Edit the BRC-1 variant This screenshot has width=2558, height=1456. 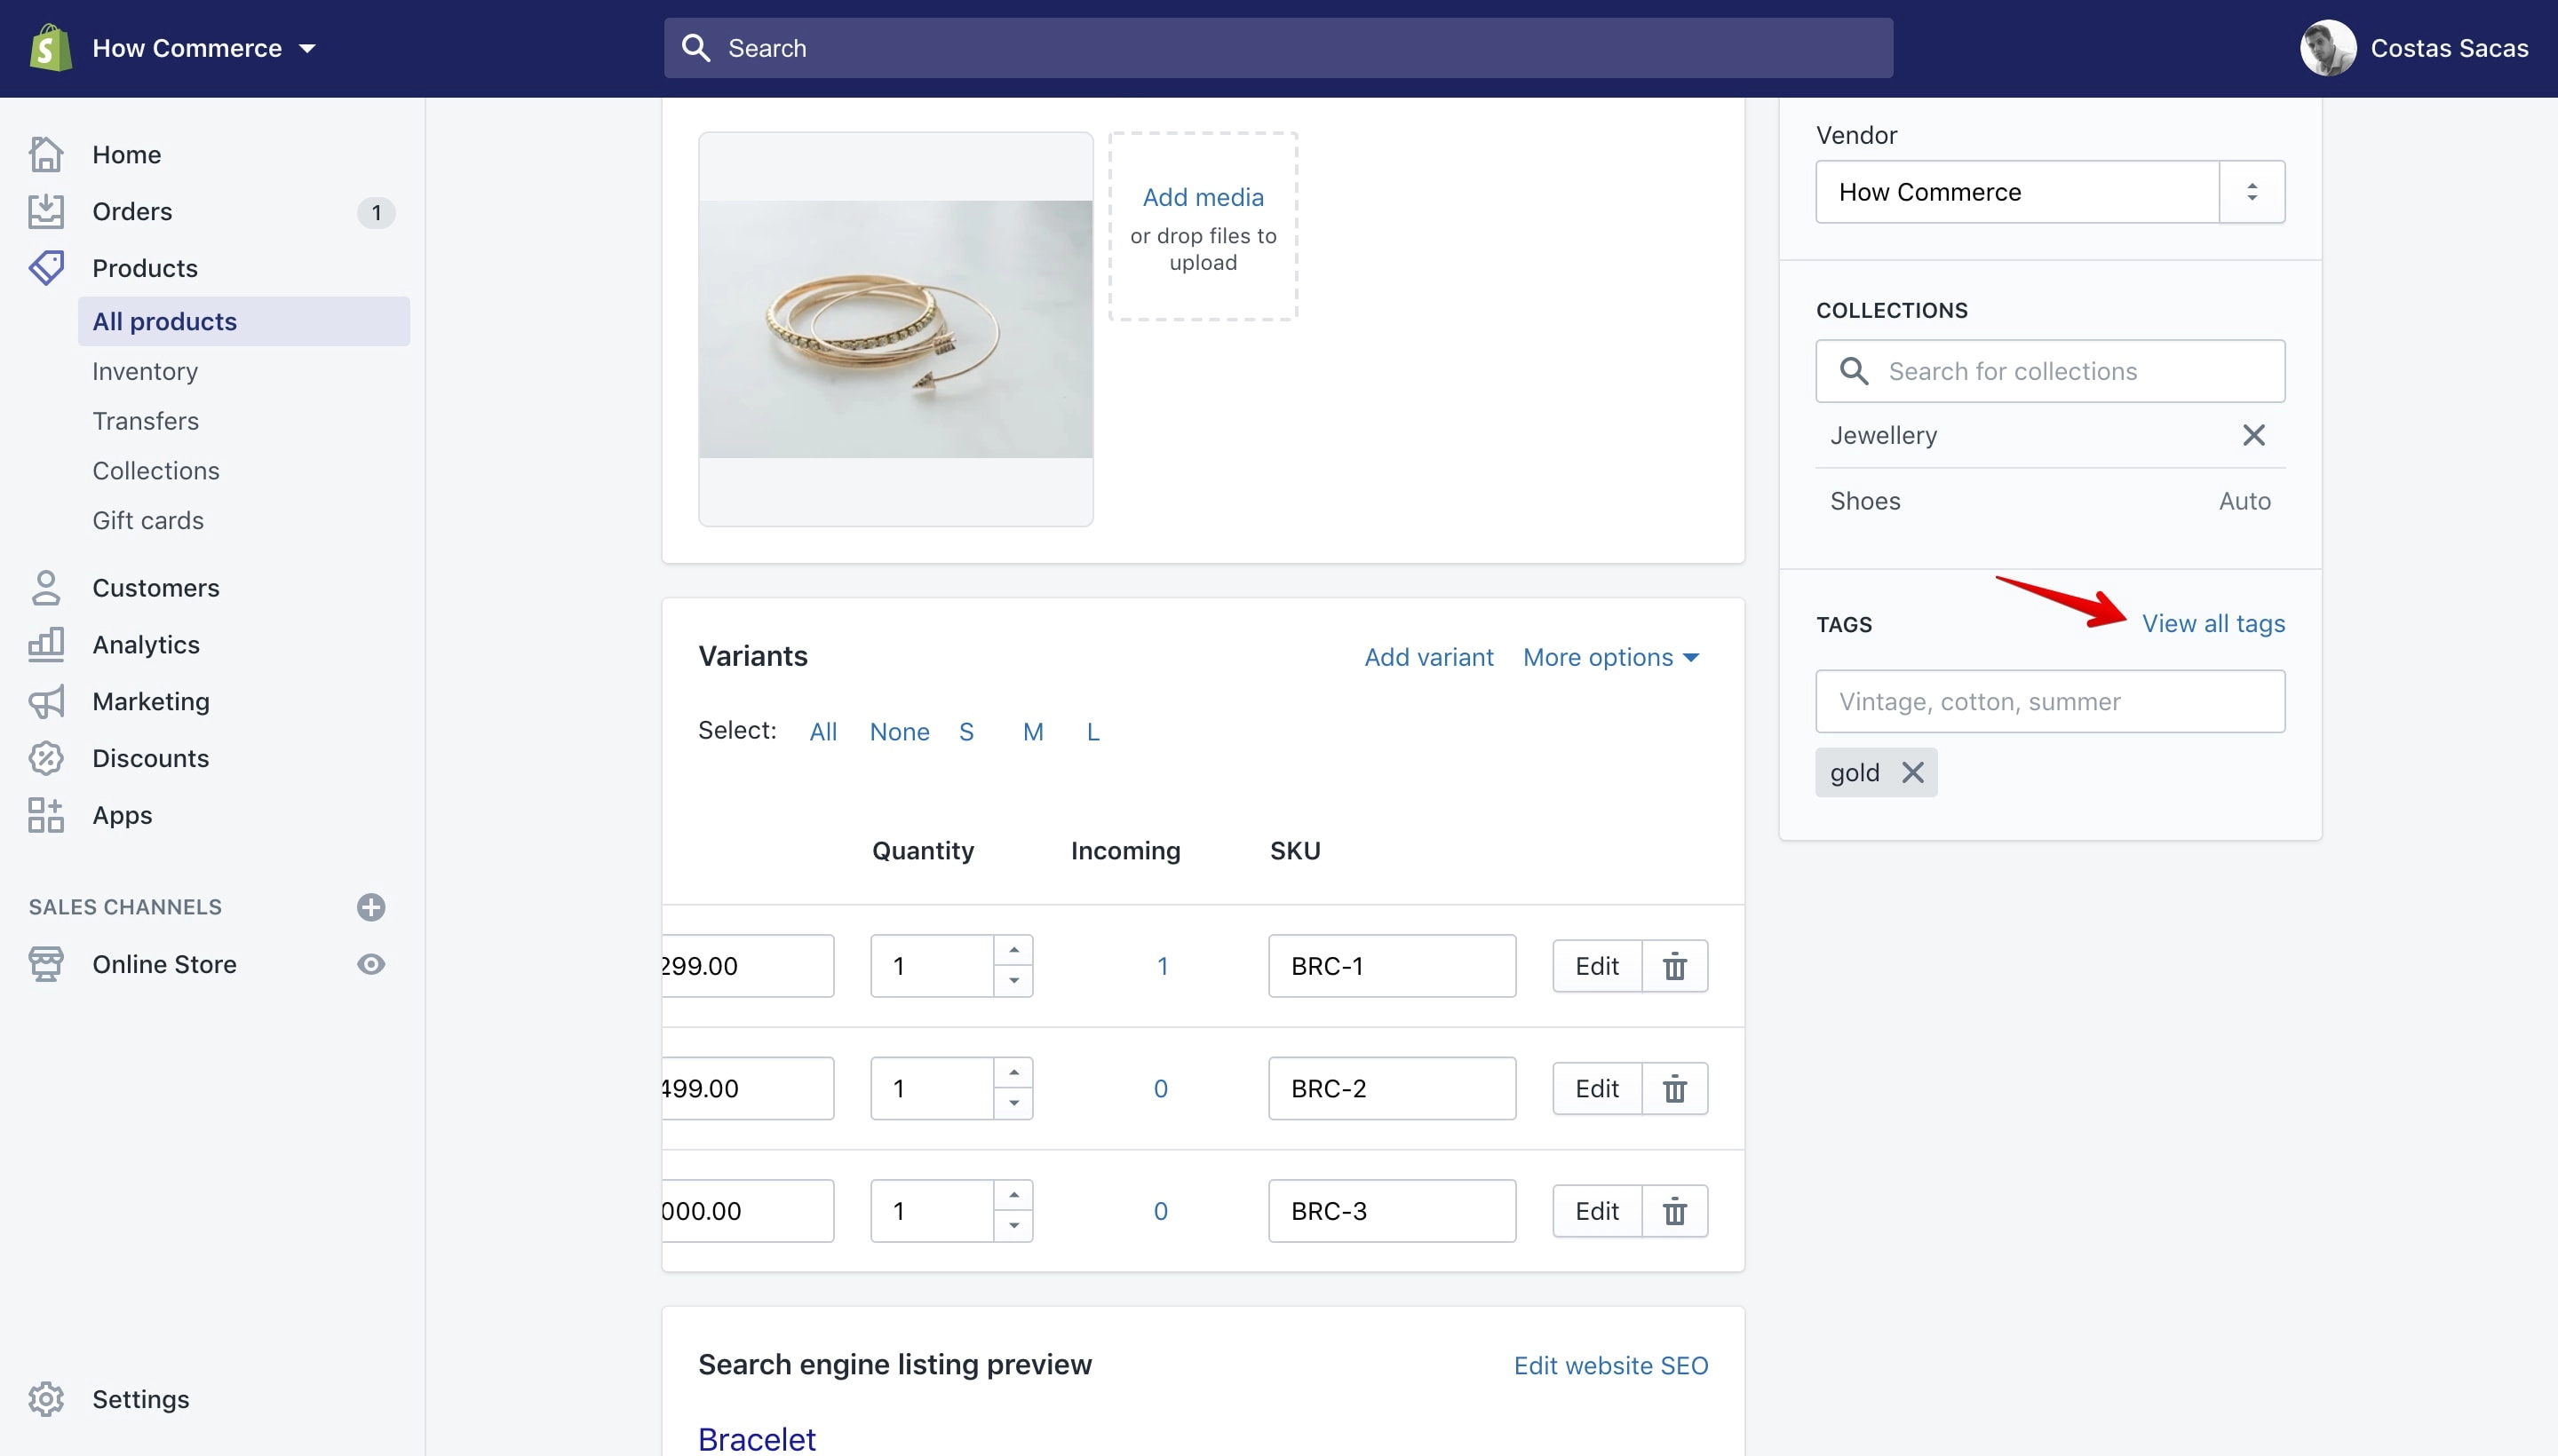click(x=1597, y=966)
